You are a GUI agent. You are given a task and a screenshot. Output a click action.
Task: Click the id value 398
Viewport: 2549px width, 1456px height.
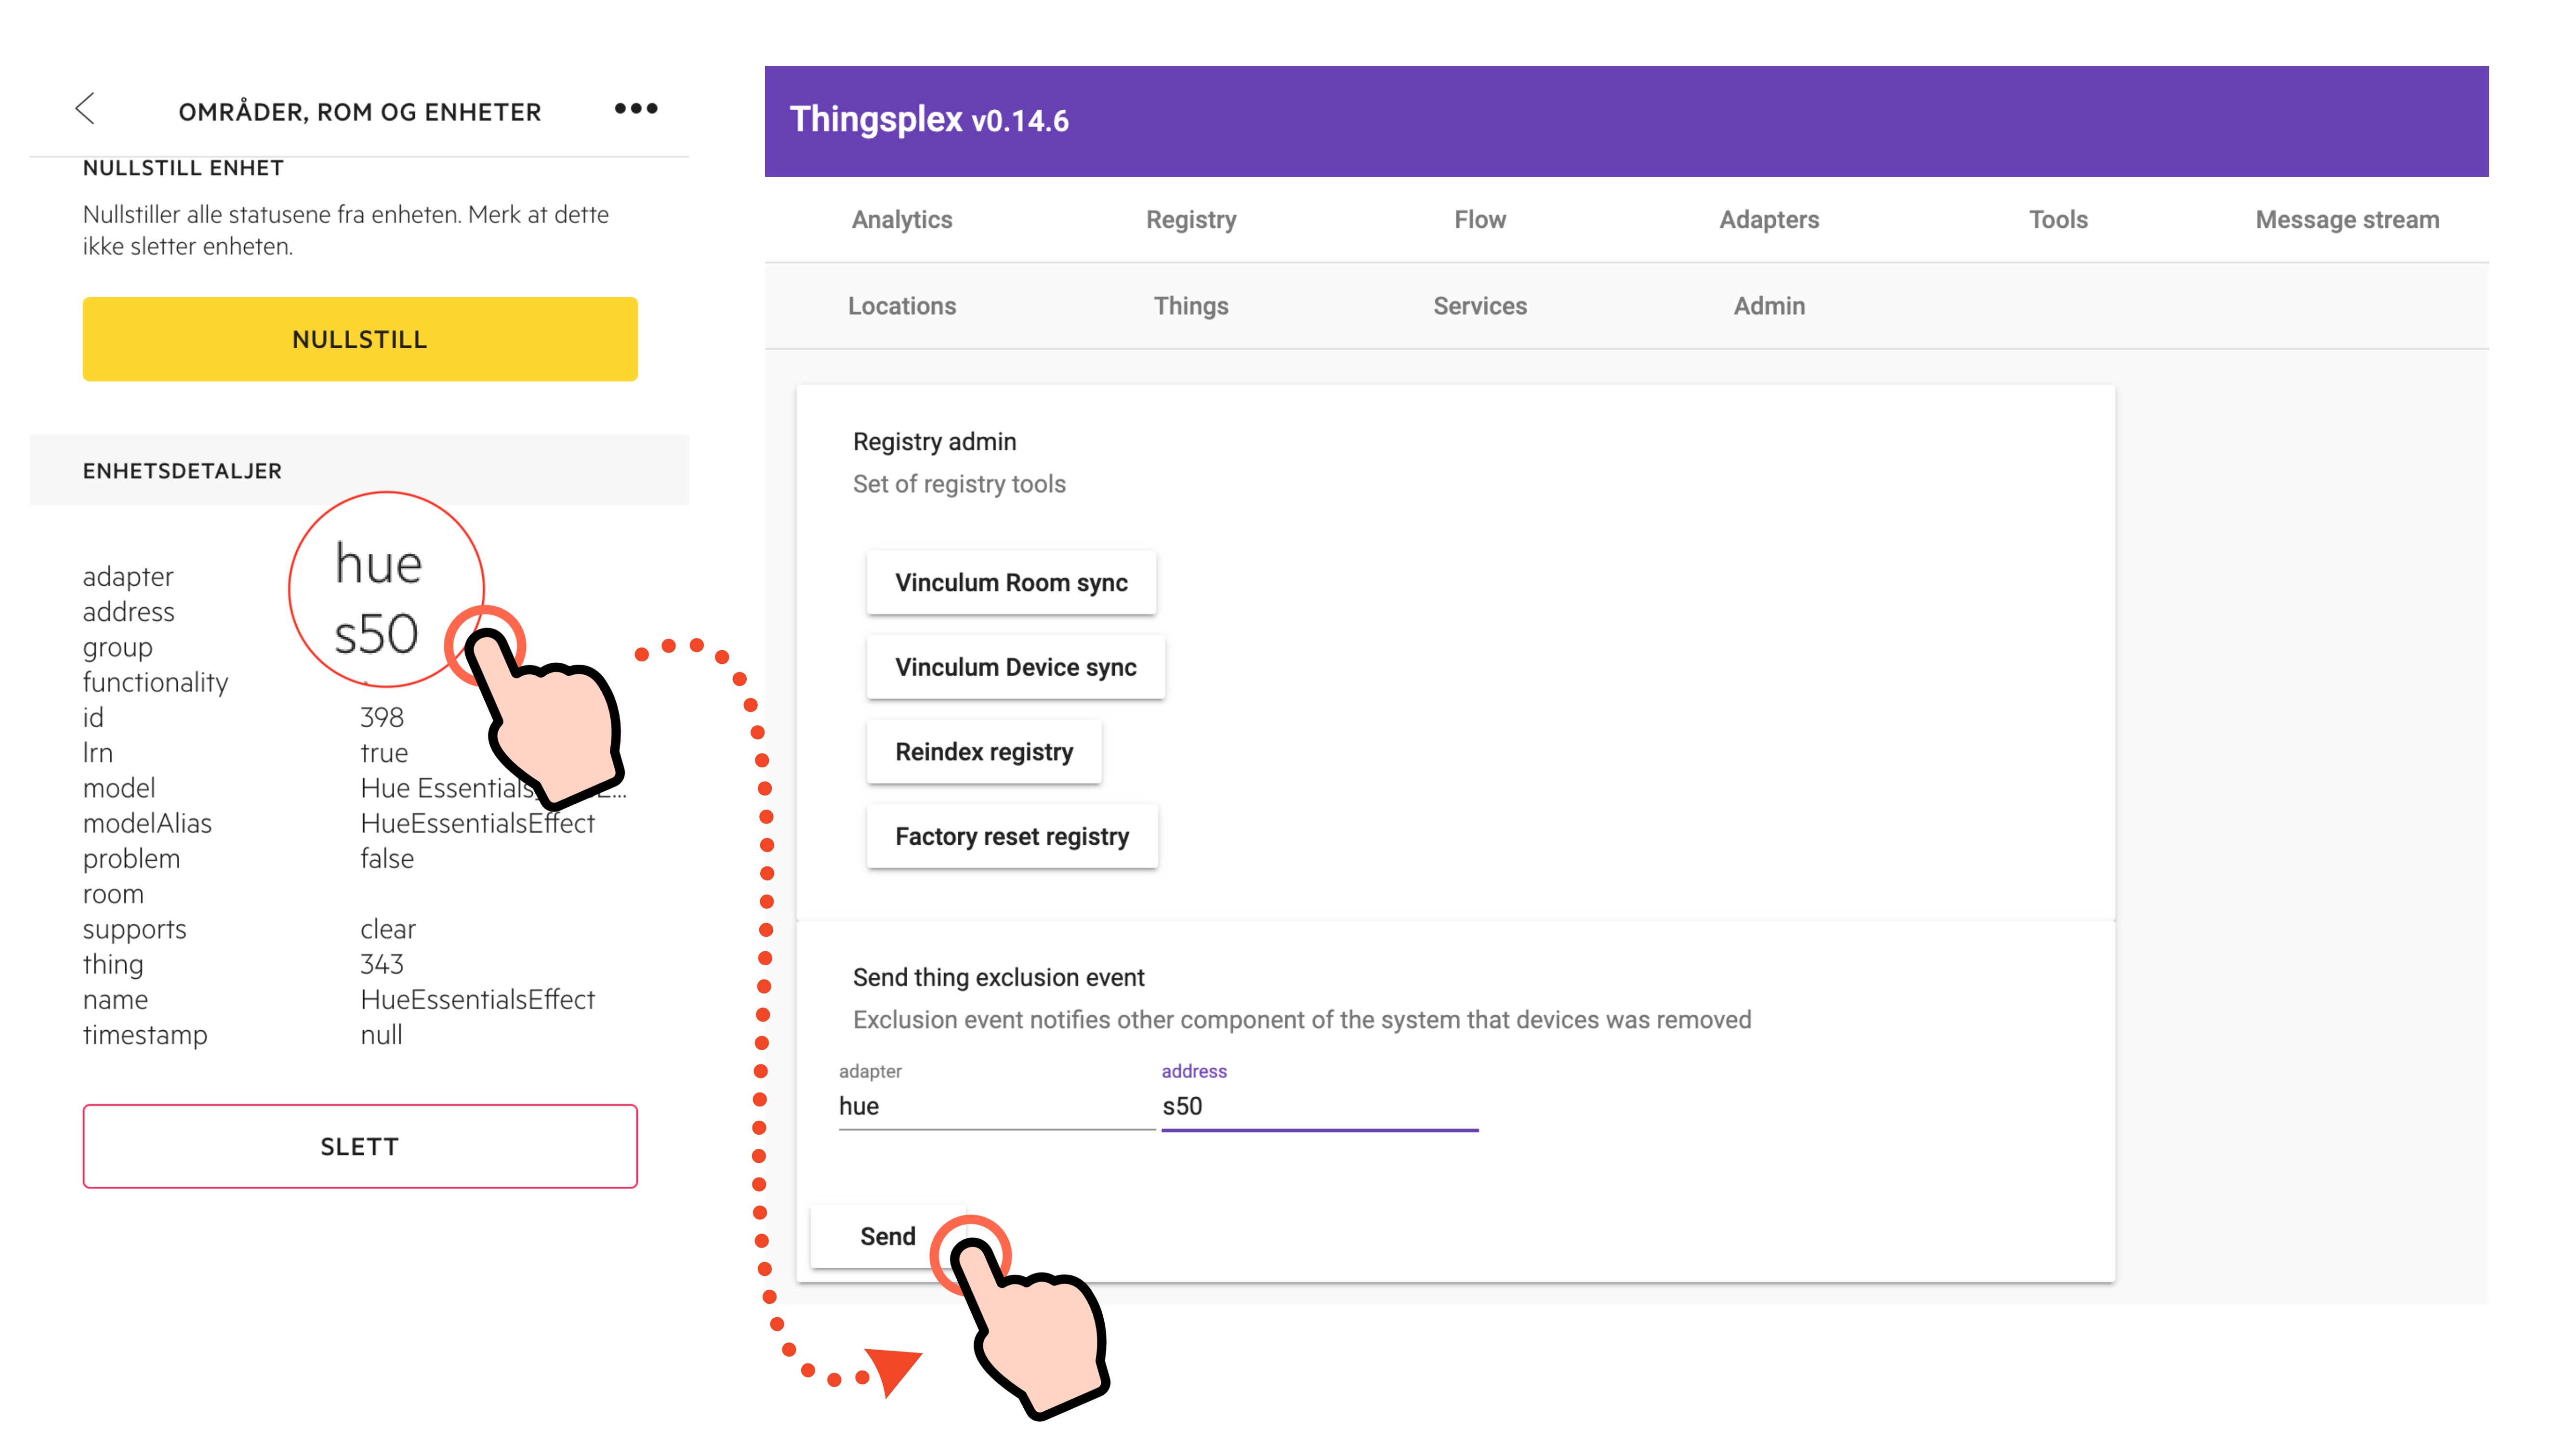pyautogui.click(x=381, y=718)
